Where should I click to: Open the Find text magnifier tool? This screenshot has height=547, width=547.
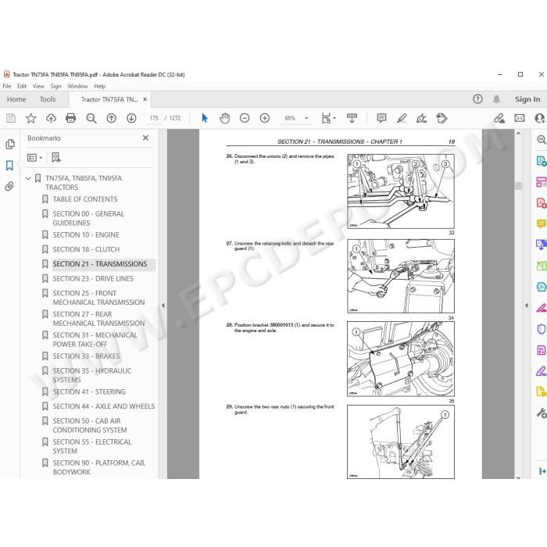coord(91,118)
